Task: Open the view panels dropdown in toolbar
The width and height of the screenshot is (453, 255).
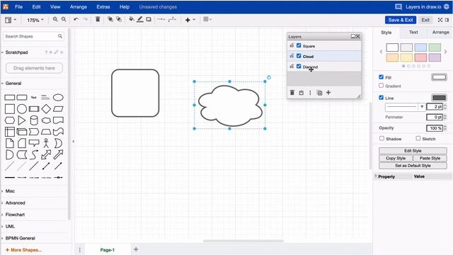Action: point(11,20)
